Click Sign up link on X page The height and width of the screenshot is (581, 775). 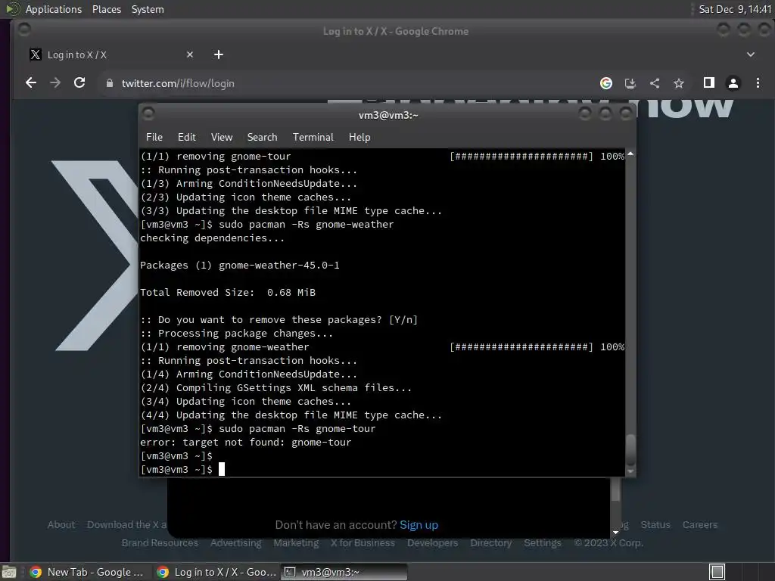point(419,525)
